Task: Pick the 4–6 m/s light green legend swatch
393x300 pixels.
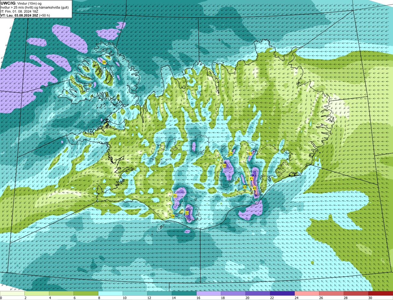Action: click(x=61, y=294)
